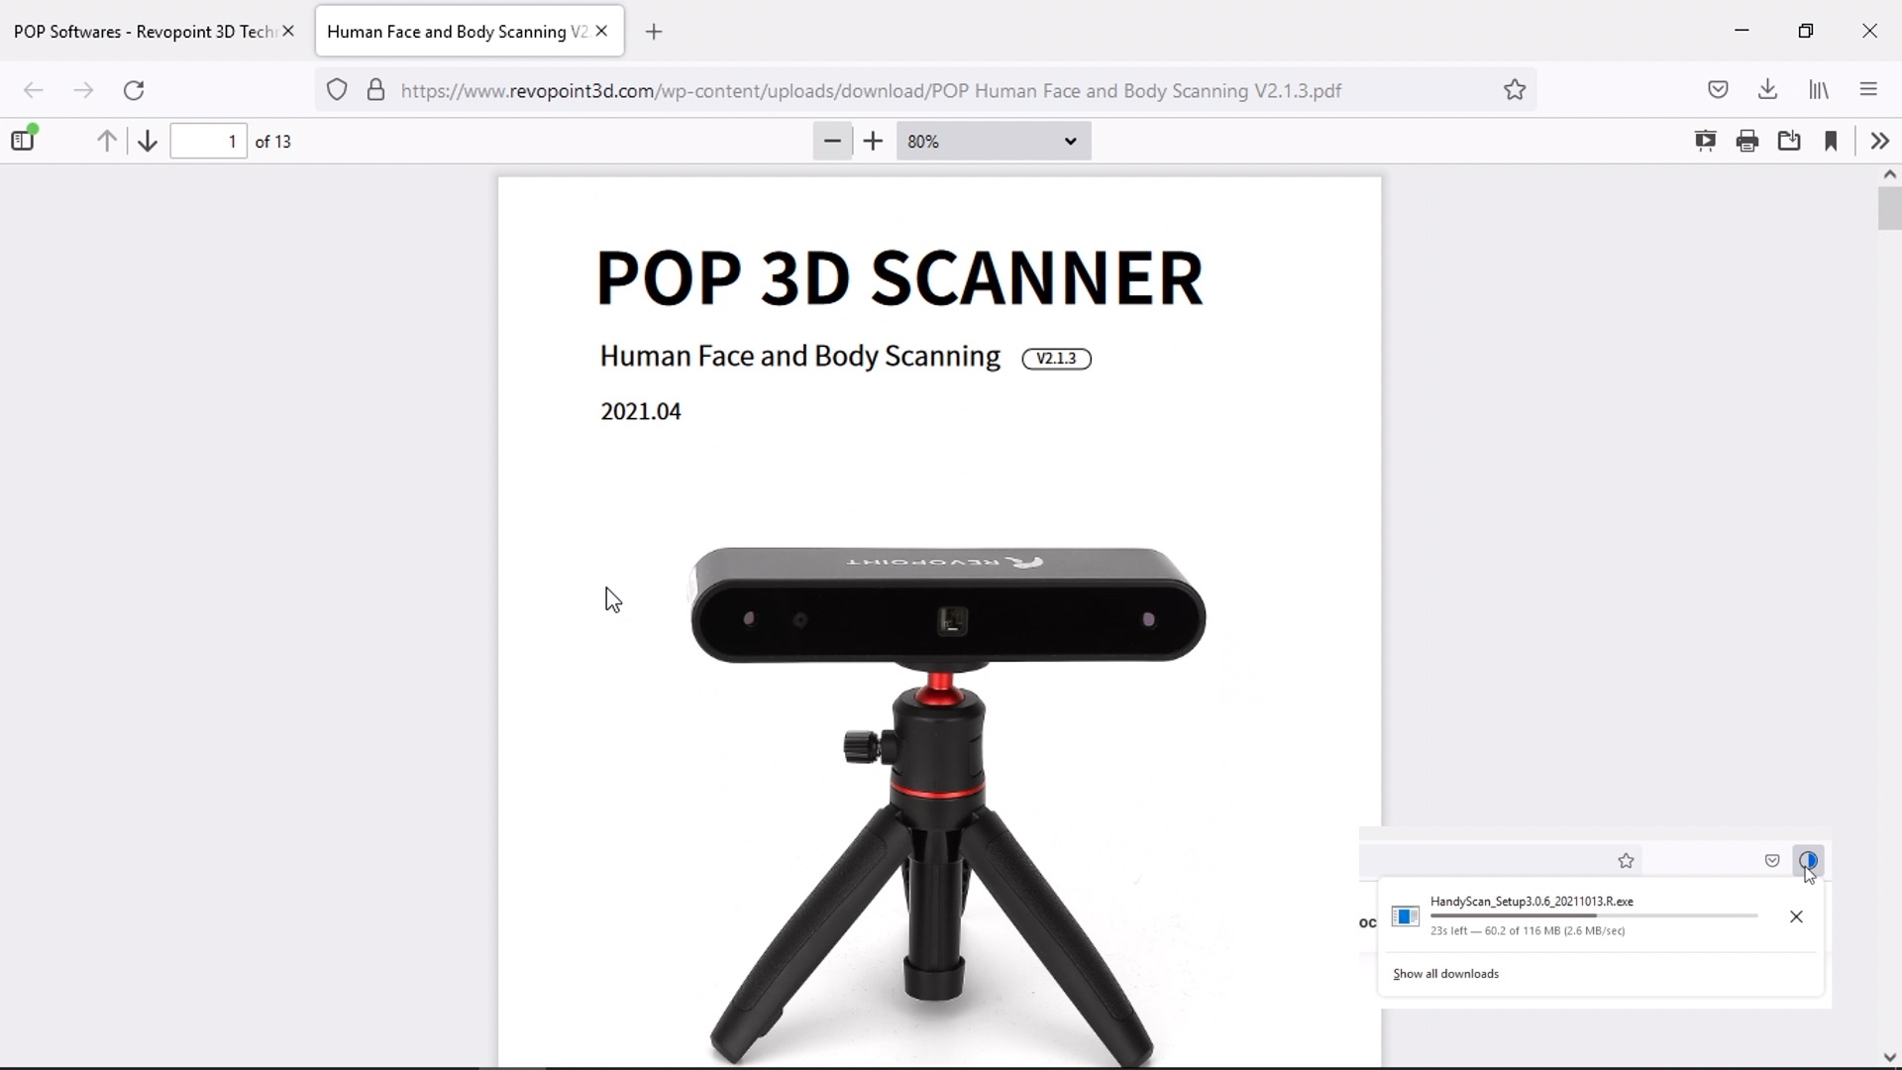
Task: Go to next PDF page
Action: coord(148,141)
